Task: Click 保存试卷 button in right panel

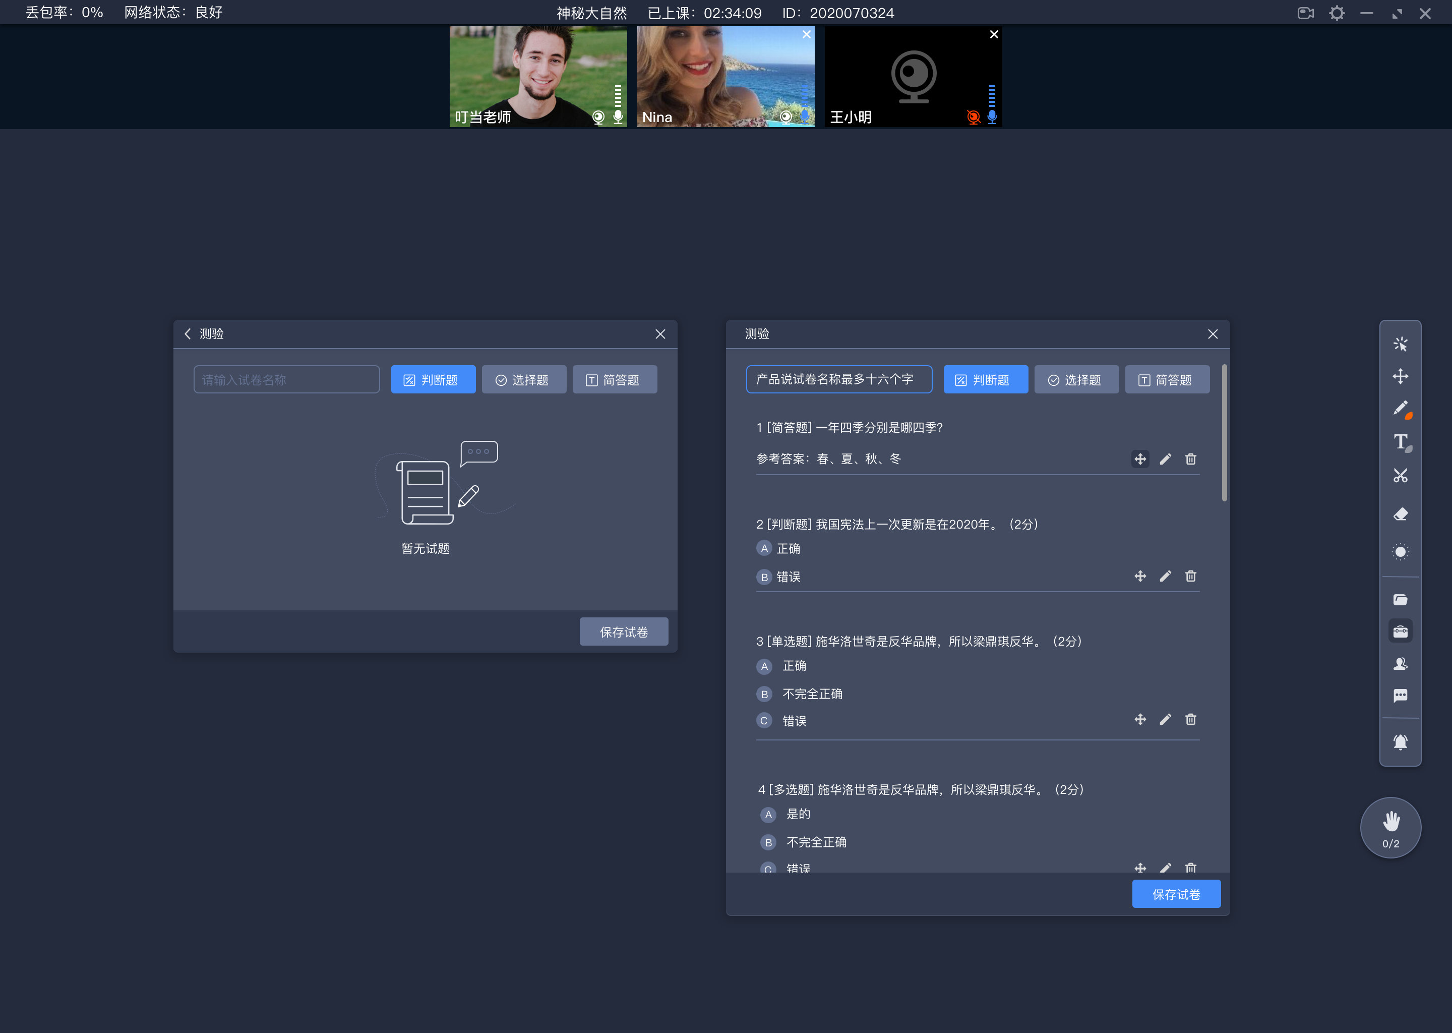Action: [x=1176, y=893]
